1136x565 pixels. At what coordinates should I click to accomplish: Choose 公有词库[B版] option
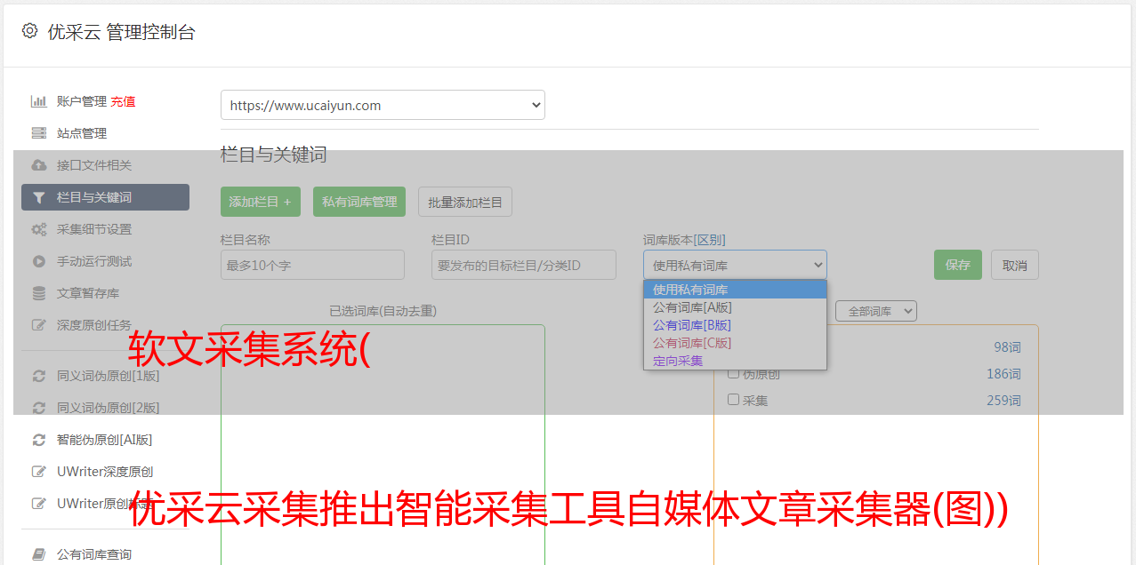[x=735, y=325]
